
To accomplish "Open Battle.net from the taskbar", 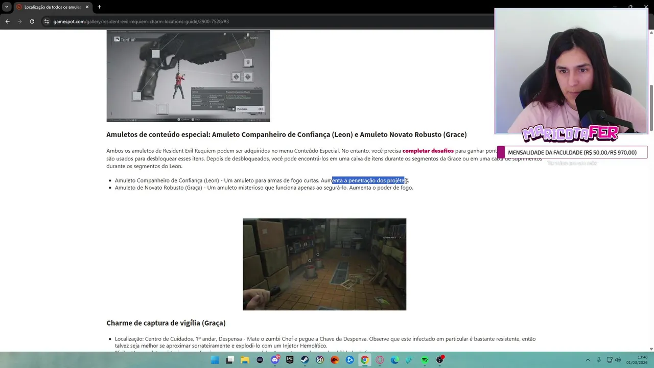I will pos(349,360).
